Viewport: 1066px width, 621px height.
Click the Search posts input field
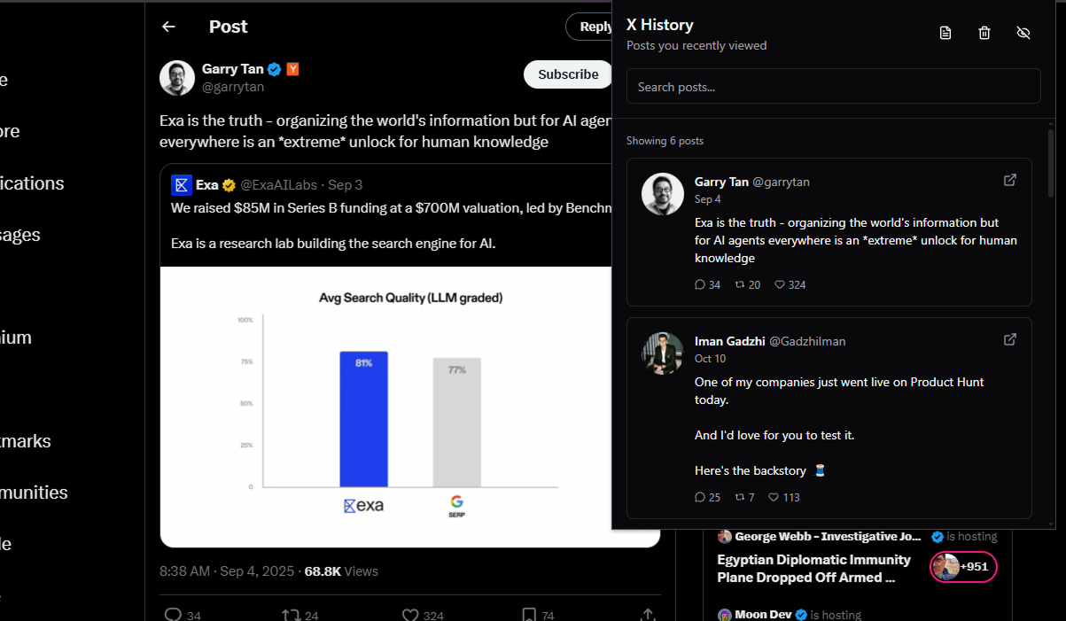coord(833,86)
